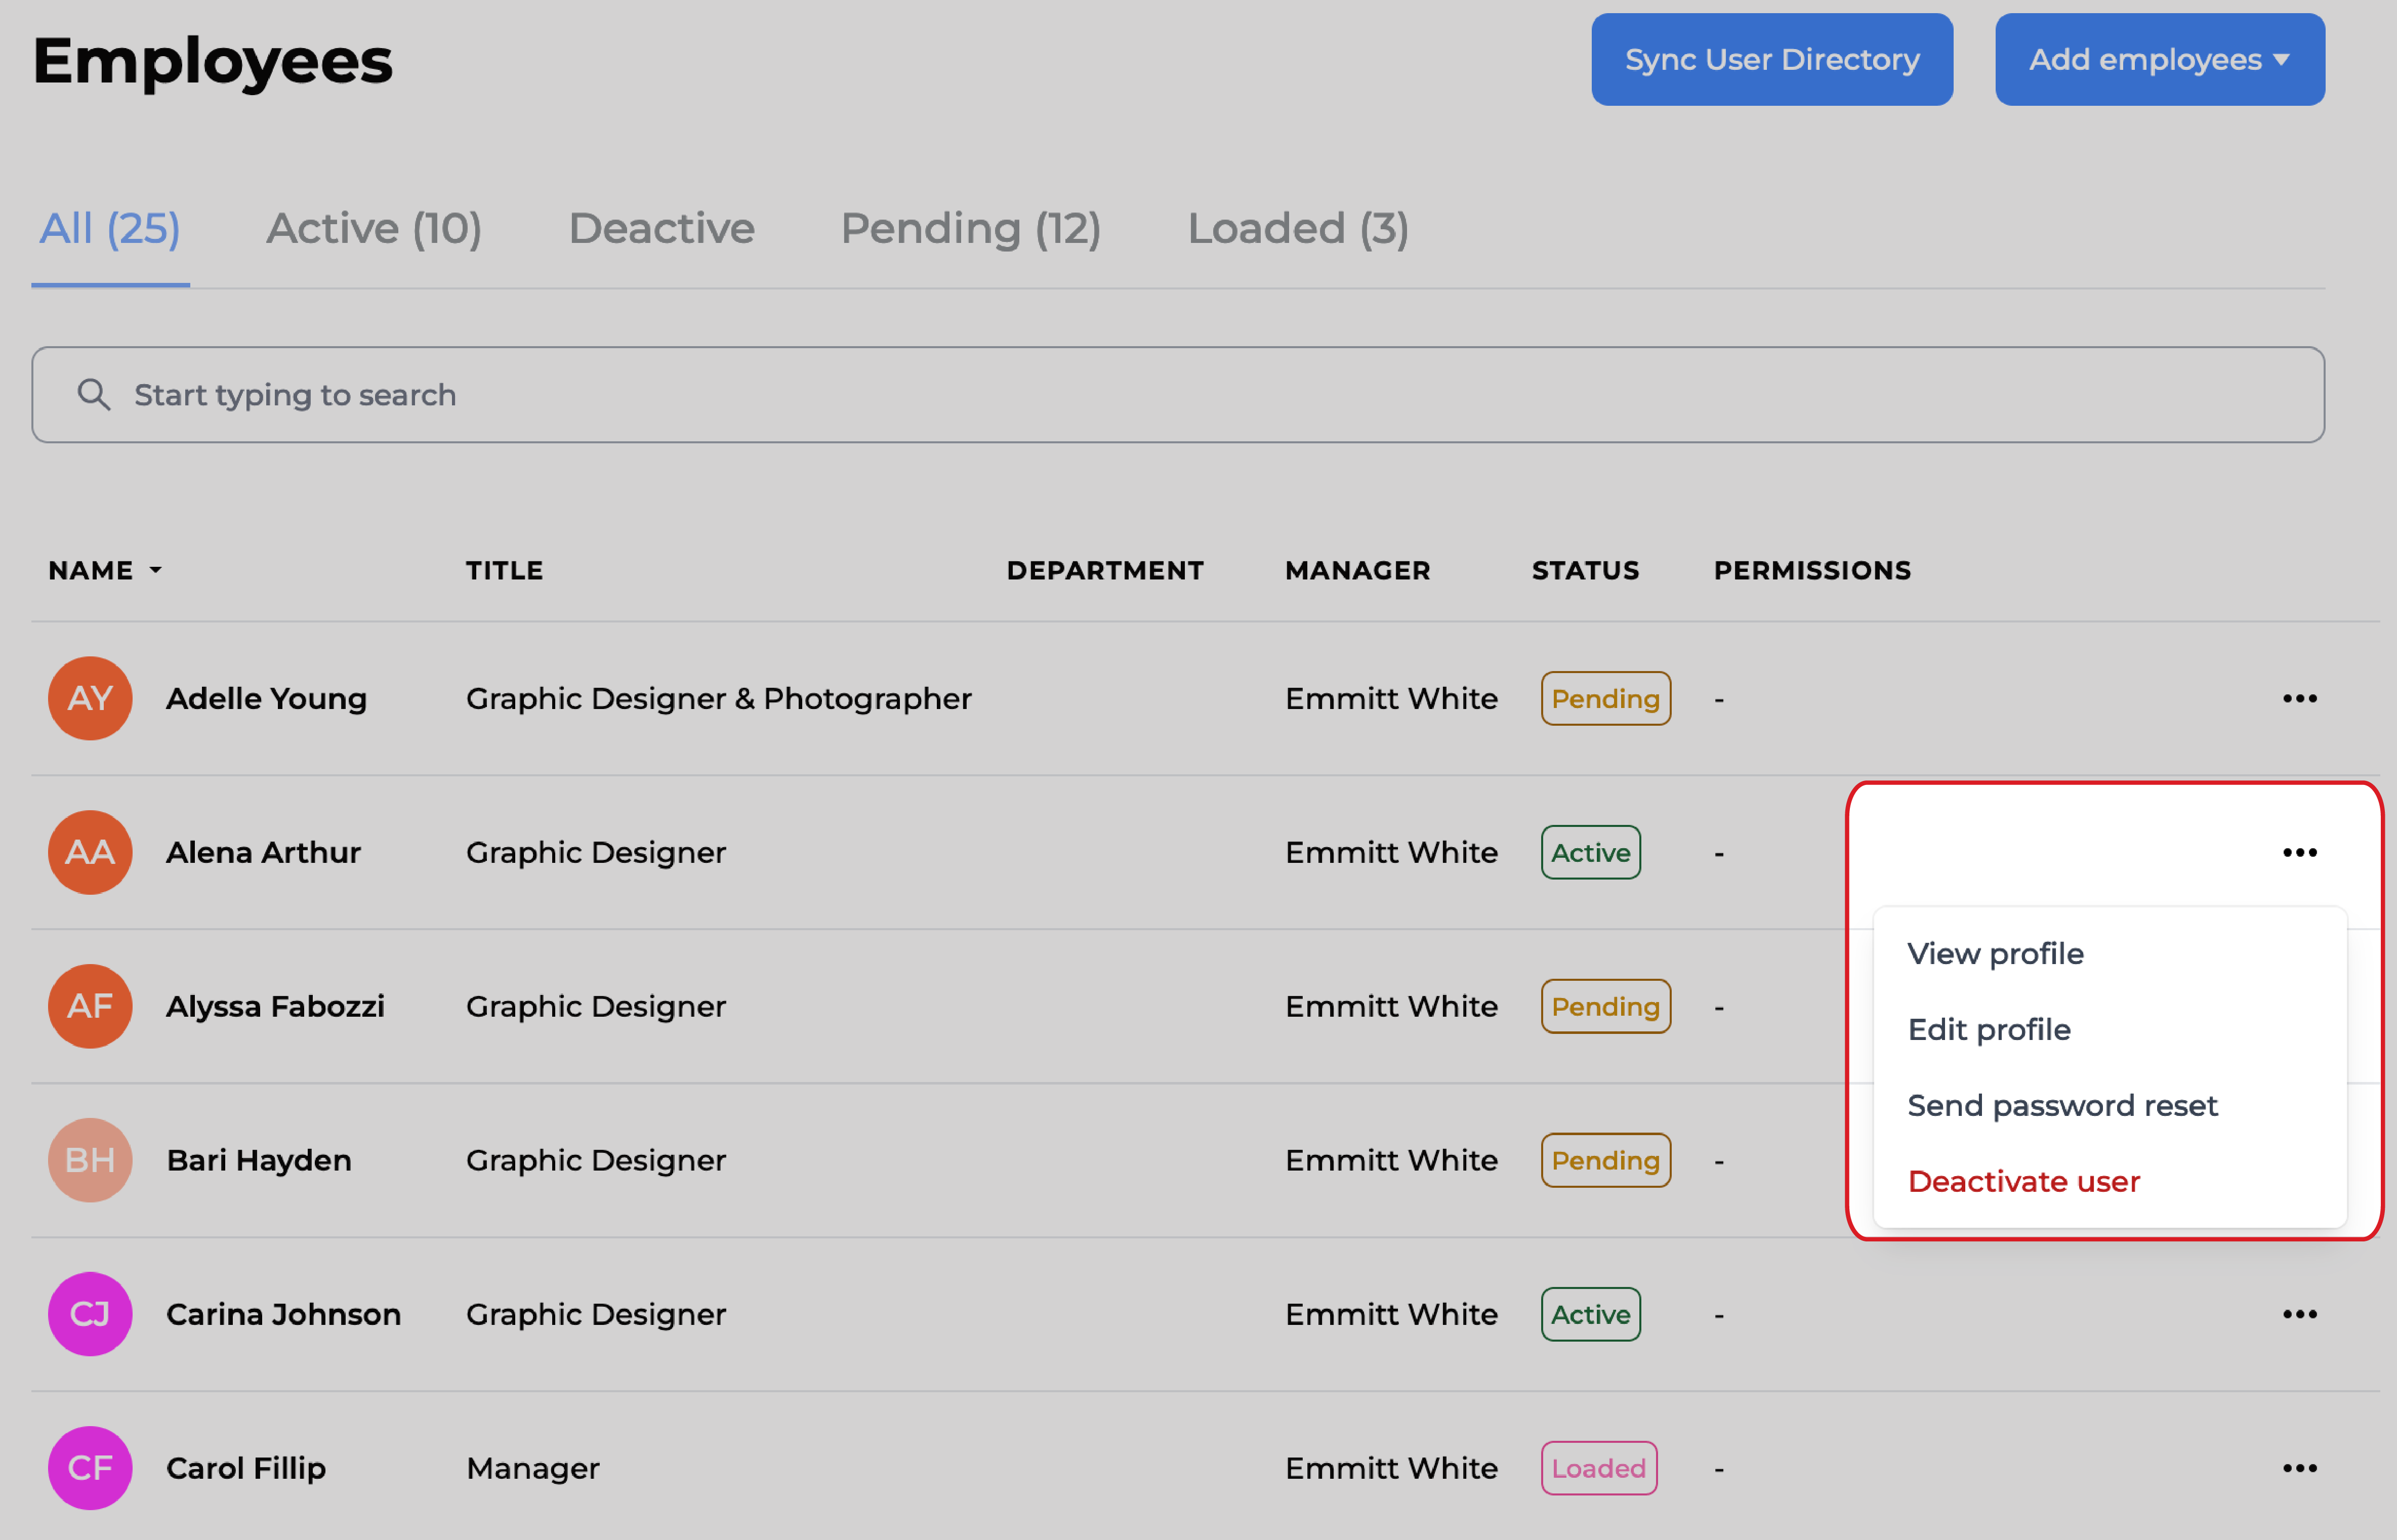Switch to the Active (10) tab
The height and width of the screenshot is (1540, 2397).
pos(374,229)
